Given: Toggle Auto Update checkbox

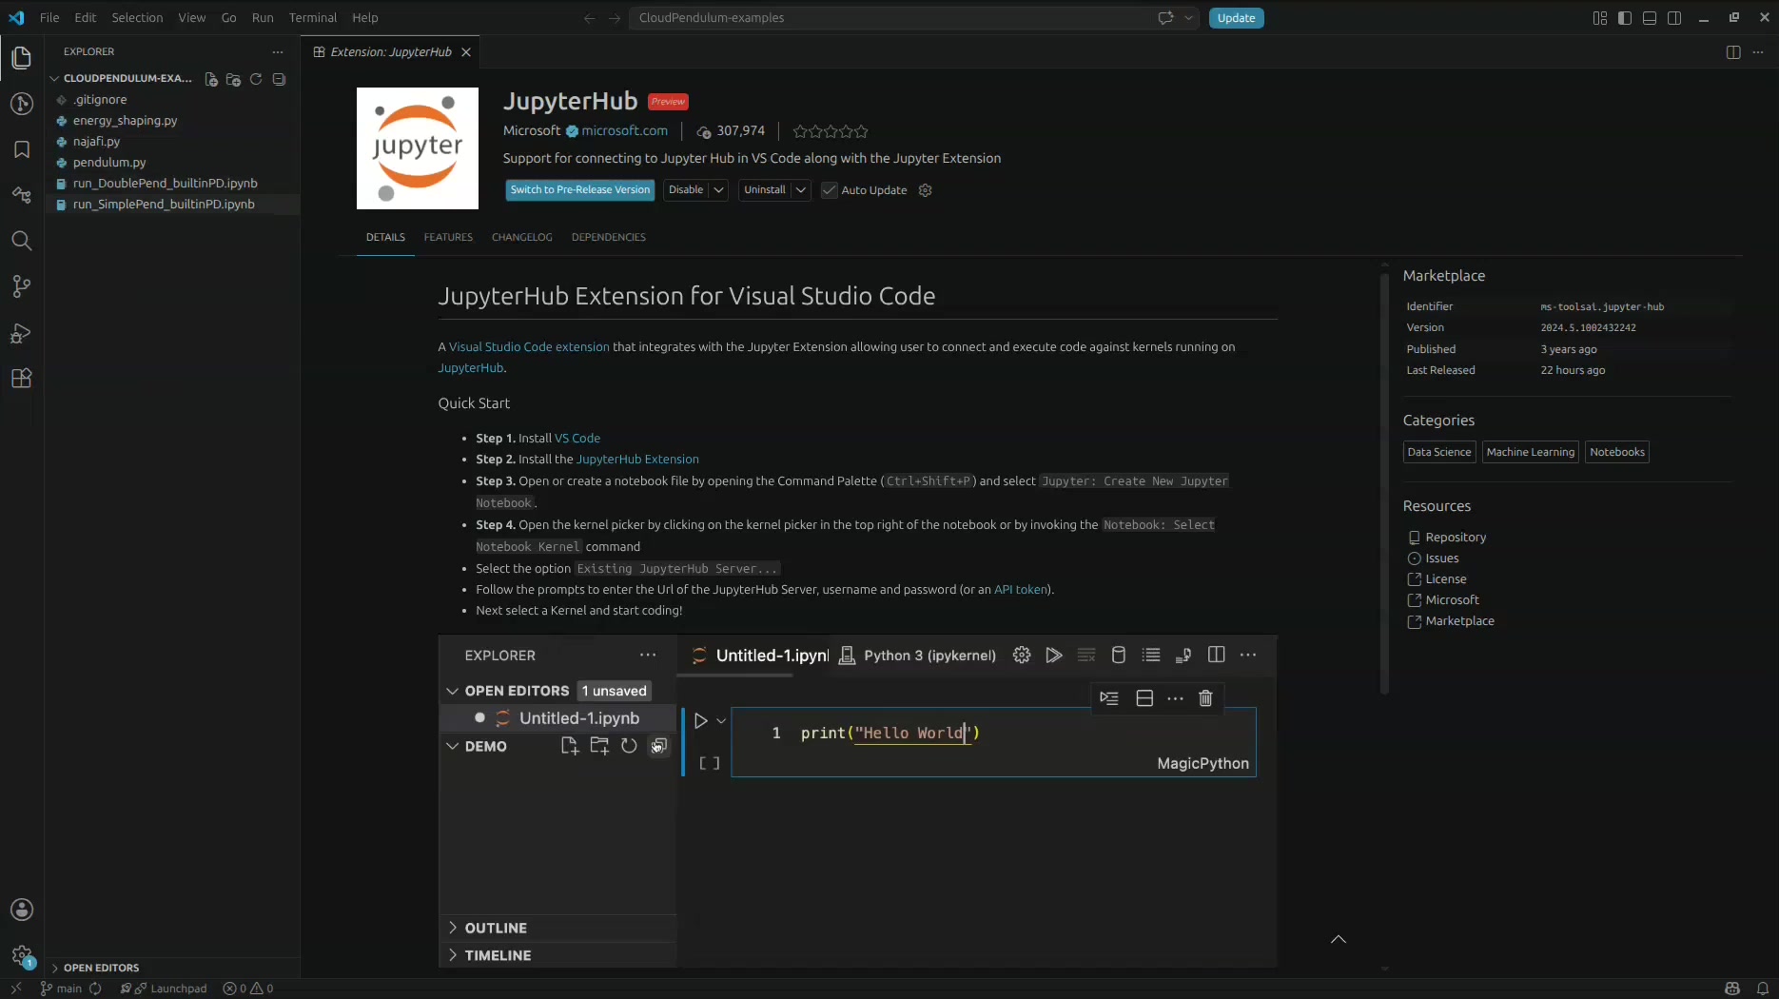Looking at the screenshot, I should pyautogui.click(x=830, y=190).
